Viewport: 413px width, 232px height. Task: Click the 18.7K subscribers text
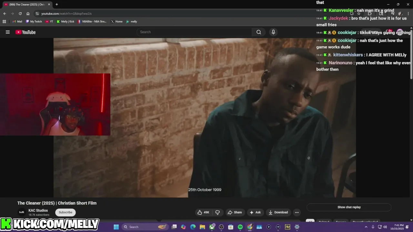[39, 215]
